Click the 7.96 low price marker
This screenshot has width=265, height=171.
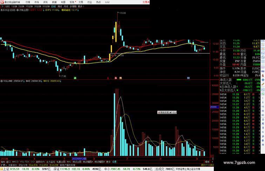(63, 76)
